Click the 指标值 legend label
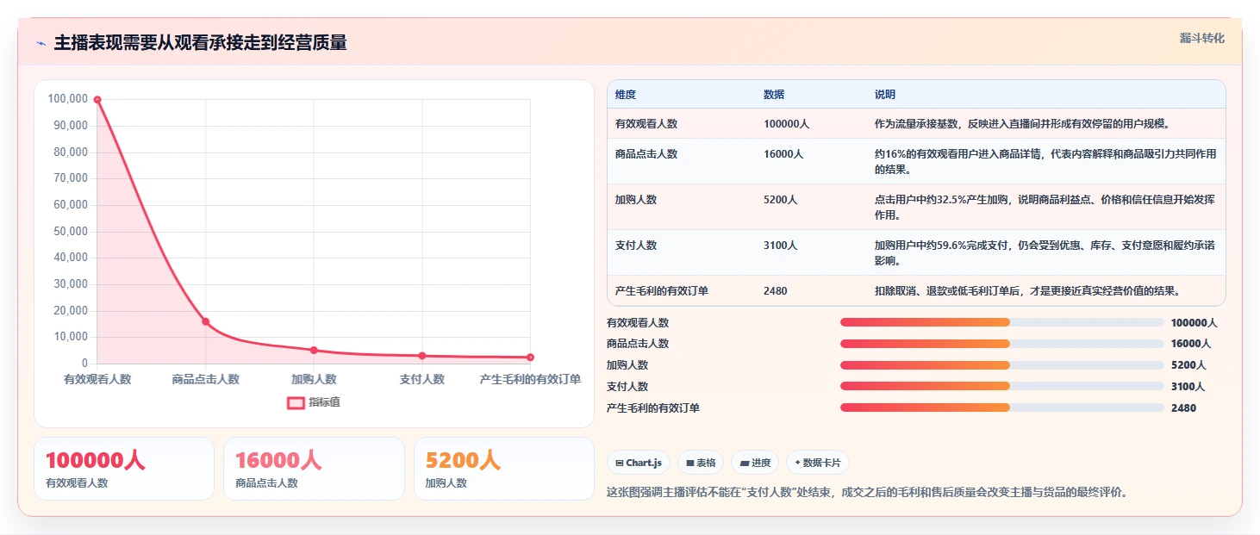The height and width of the screenshot is (535, 1260). coord(324,402)
